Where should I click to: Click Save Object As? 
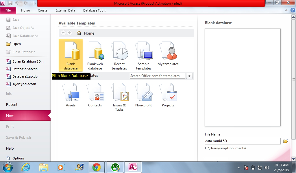click(x=20, y=28)
